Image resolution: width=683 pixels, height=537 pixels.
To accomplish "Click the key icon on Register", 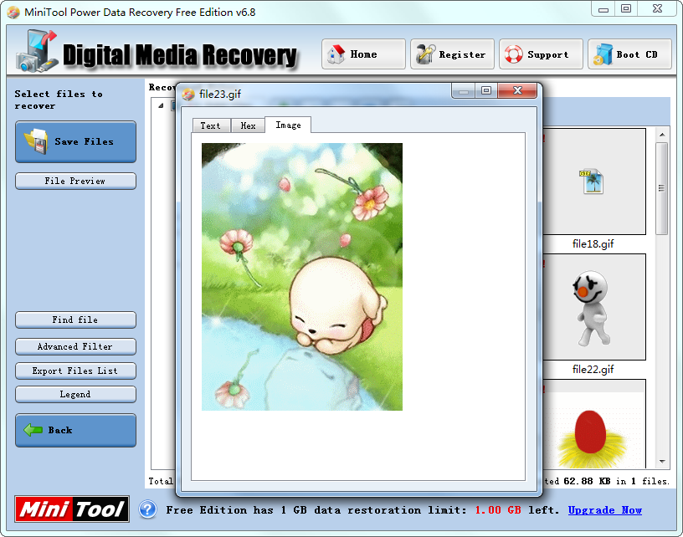I will click(x=425, y=54).
